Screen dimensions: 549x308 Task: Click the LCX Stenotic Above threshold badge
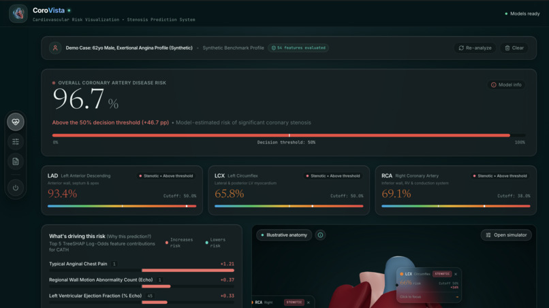coord(333,176)
